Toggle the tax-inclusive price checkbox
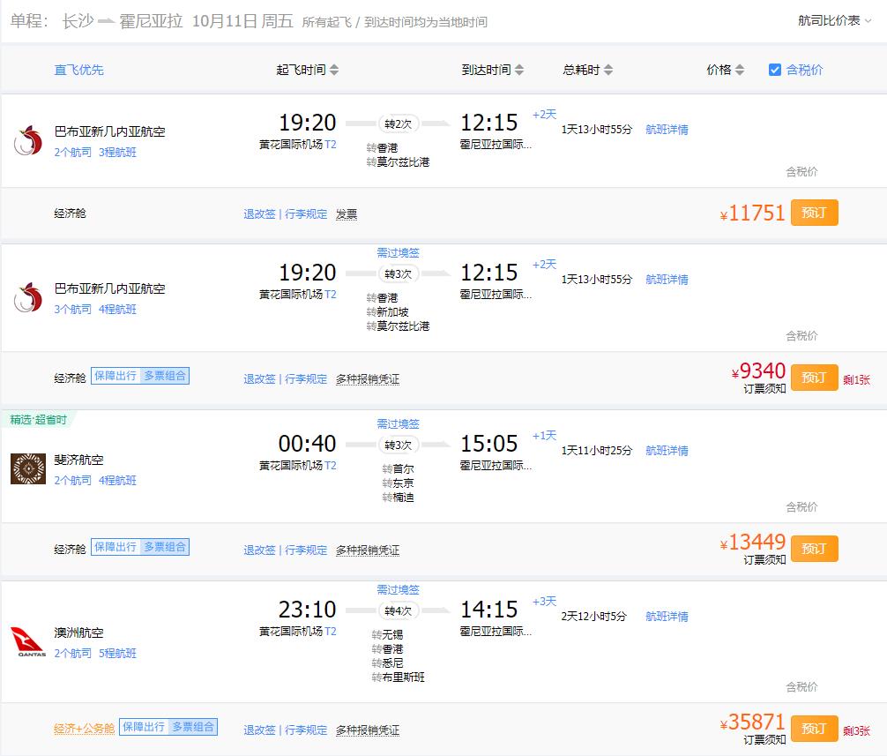 [x=775, y=70]
